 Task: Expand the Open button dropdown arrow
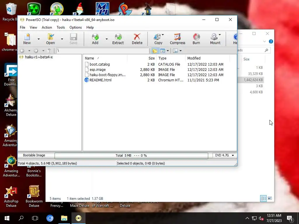62,39
